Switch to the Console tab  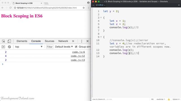(36, 41)
